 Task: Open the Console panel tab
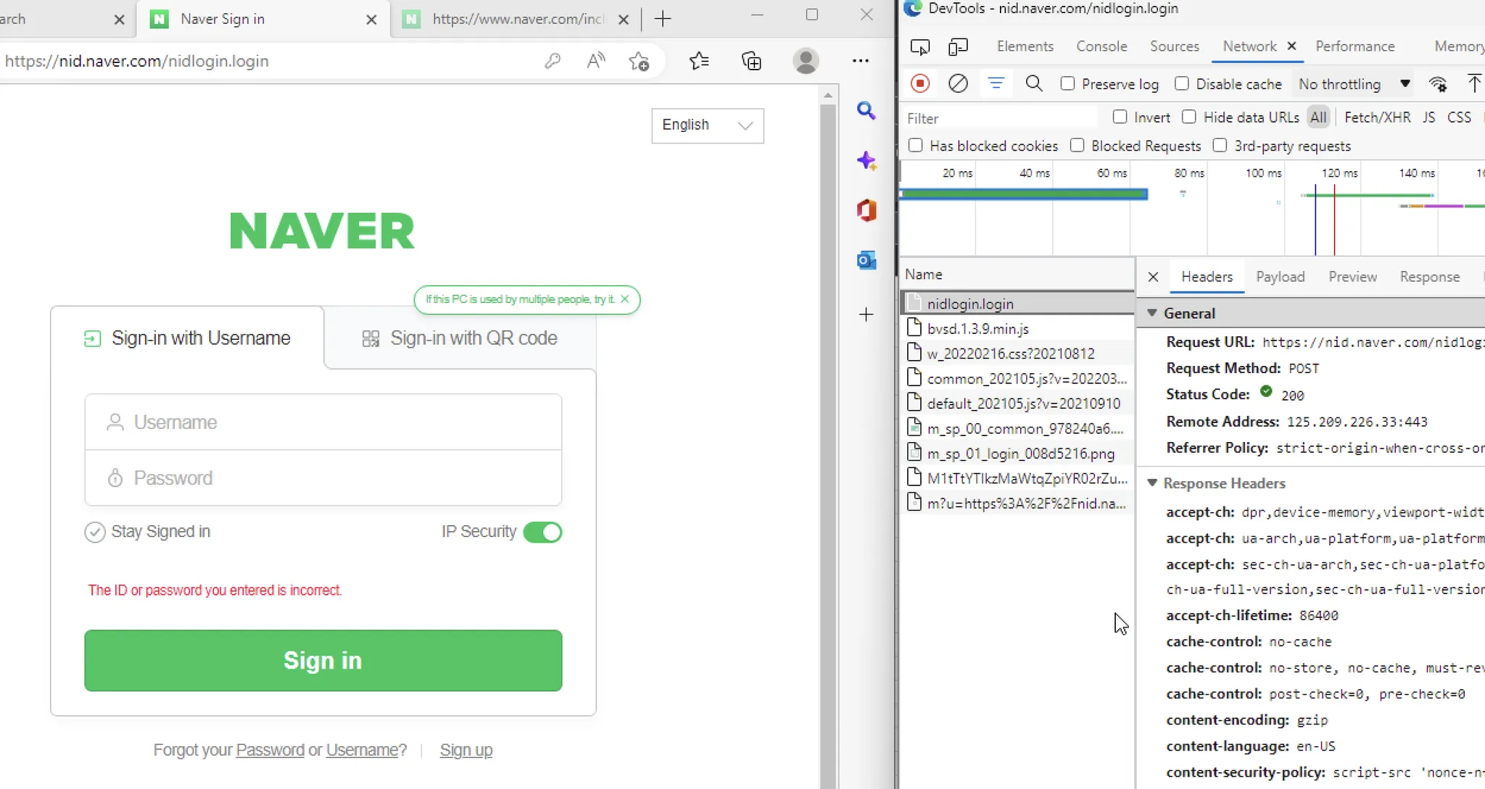pos(1101,46)
